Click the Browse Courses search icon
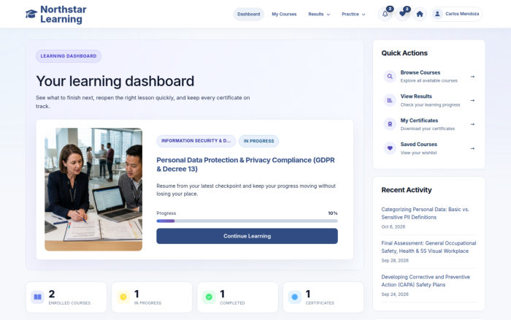The height and width of the screenshot is (320, 511). pos(390,76)
